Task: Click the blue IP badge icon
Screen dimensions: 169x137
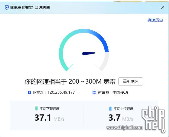Action: coord(29,92)
